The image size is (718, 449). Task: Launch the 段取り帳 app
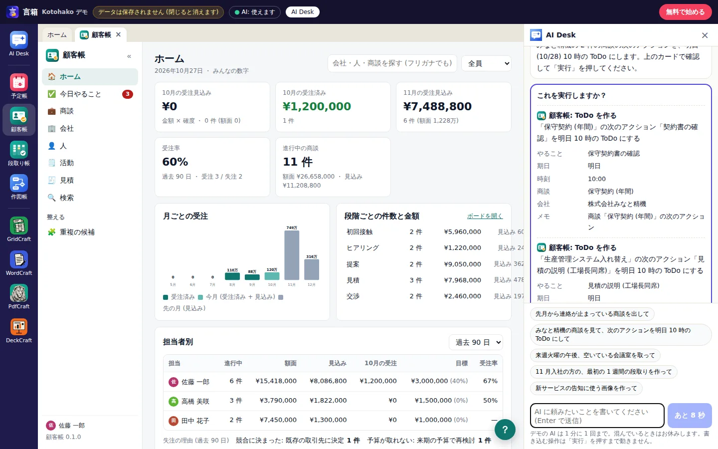click(19, 153)
